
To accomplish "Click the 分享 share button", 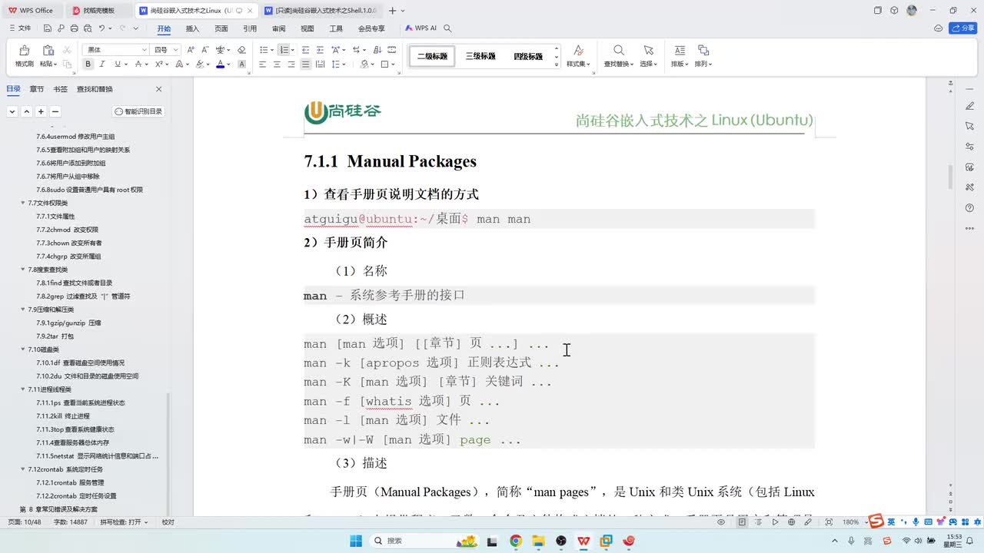I will point(963,28).
